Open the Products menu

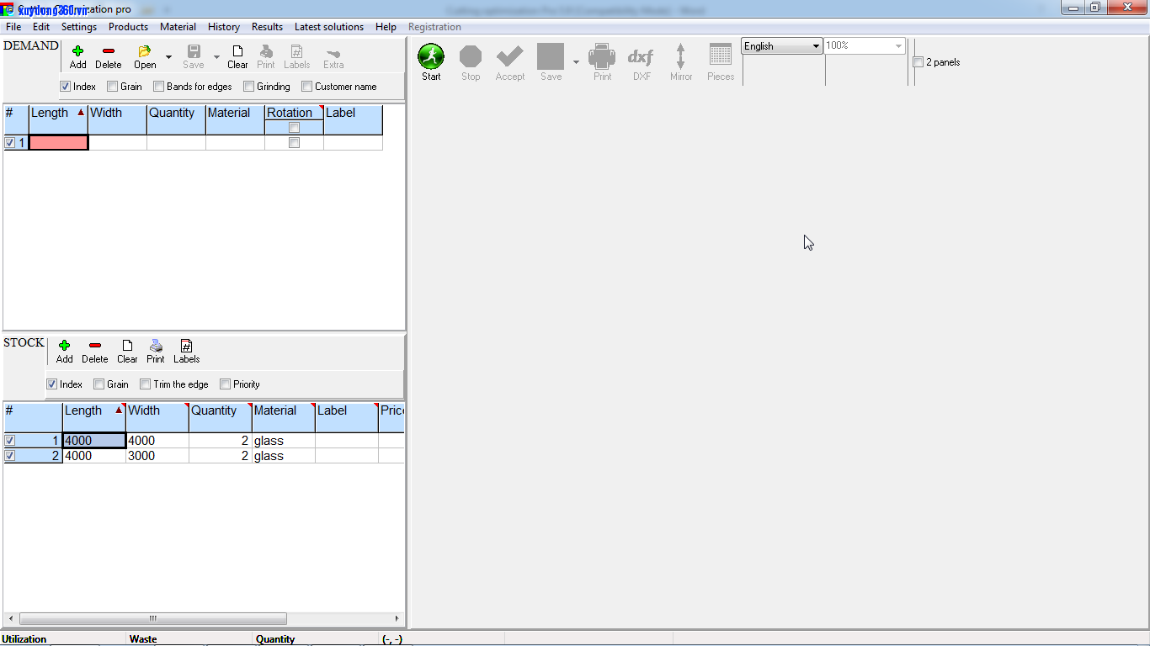[128, 27]
